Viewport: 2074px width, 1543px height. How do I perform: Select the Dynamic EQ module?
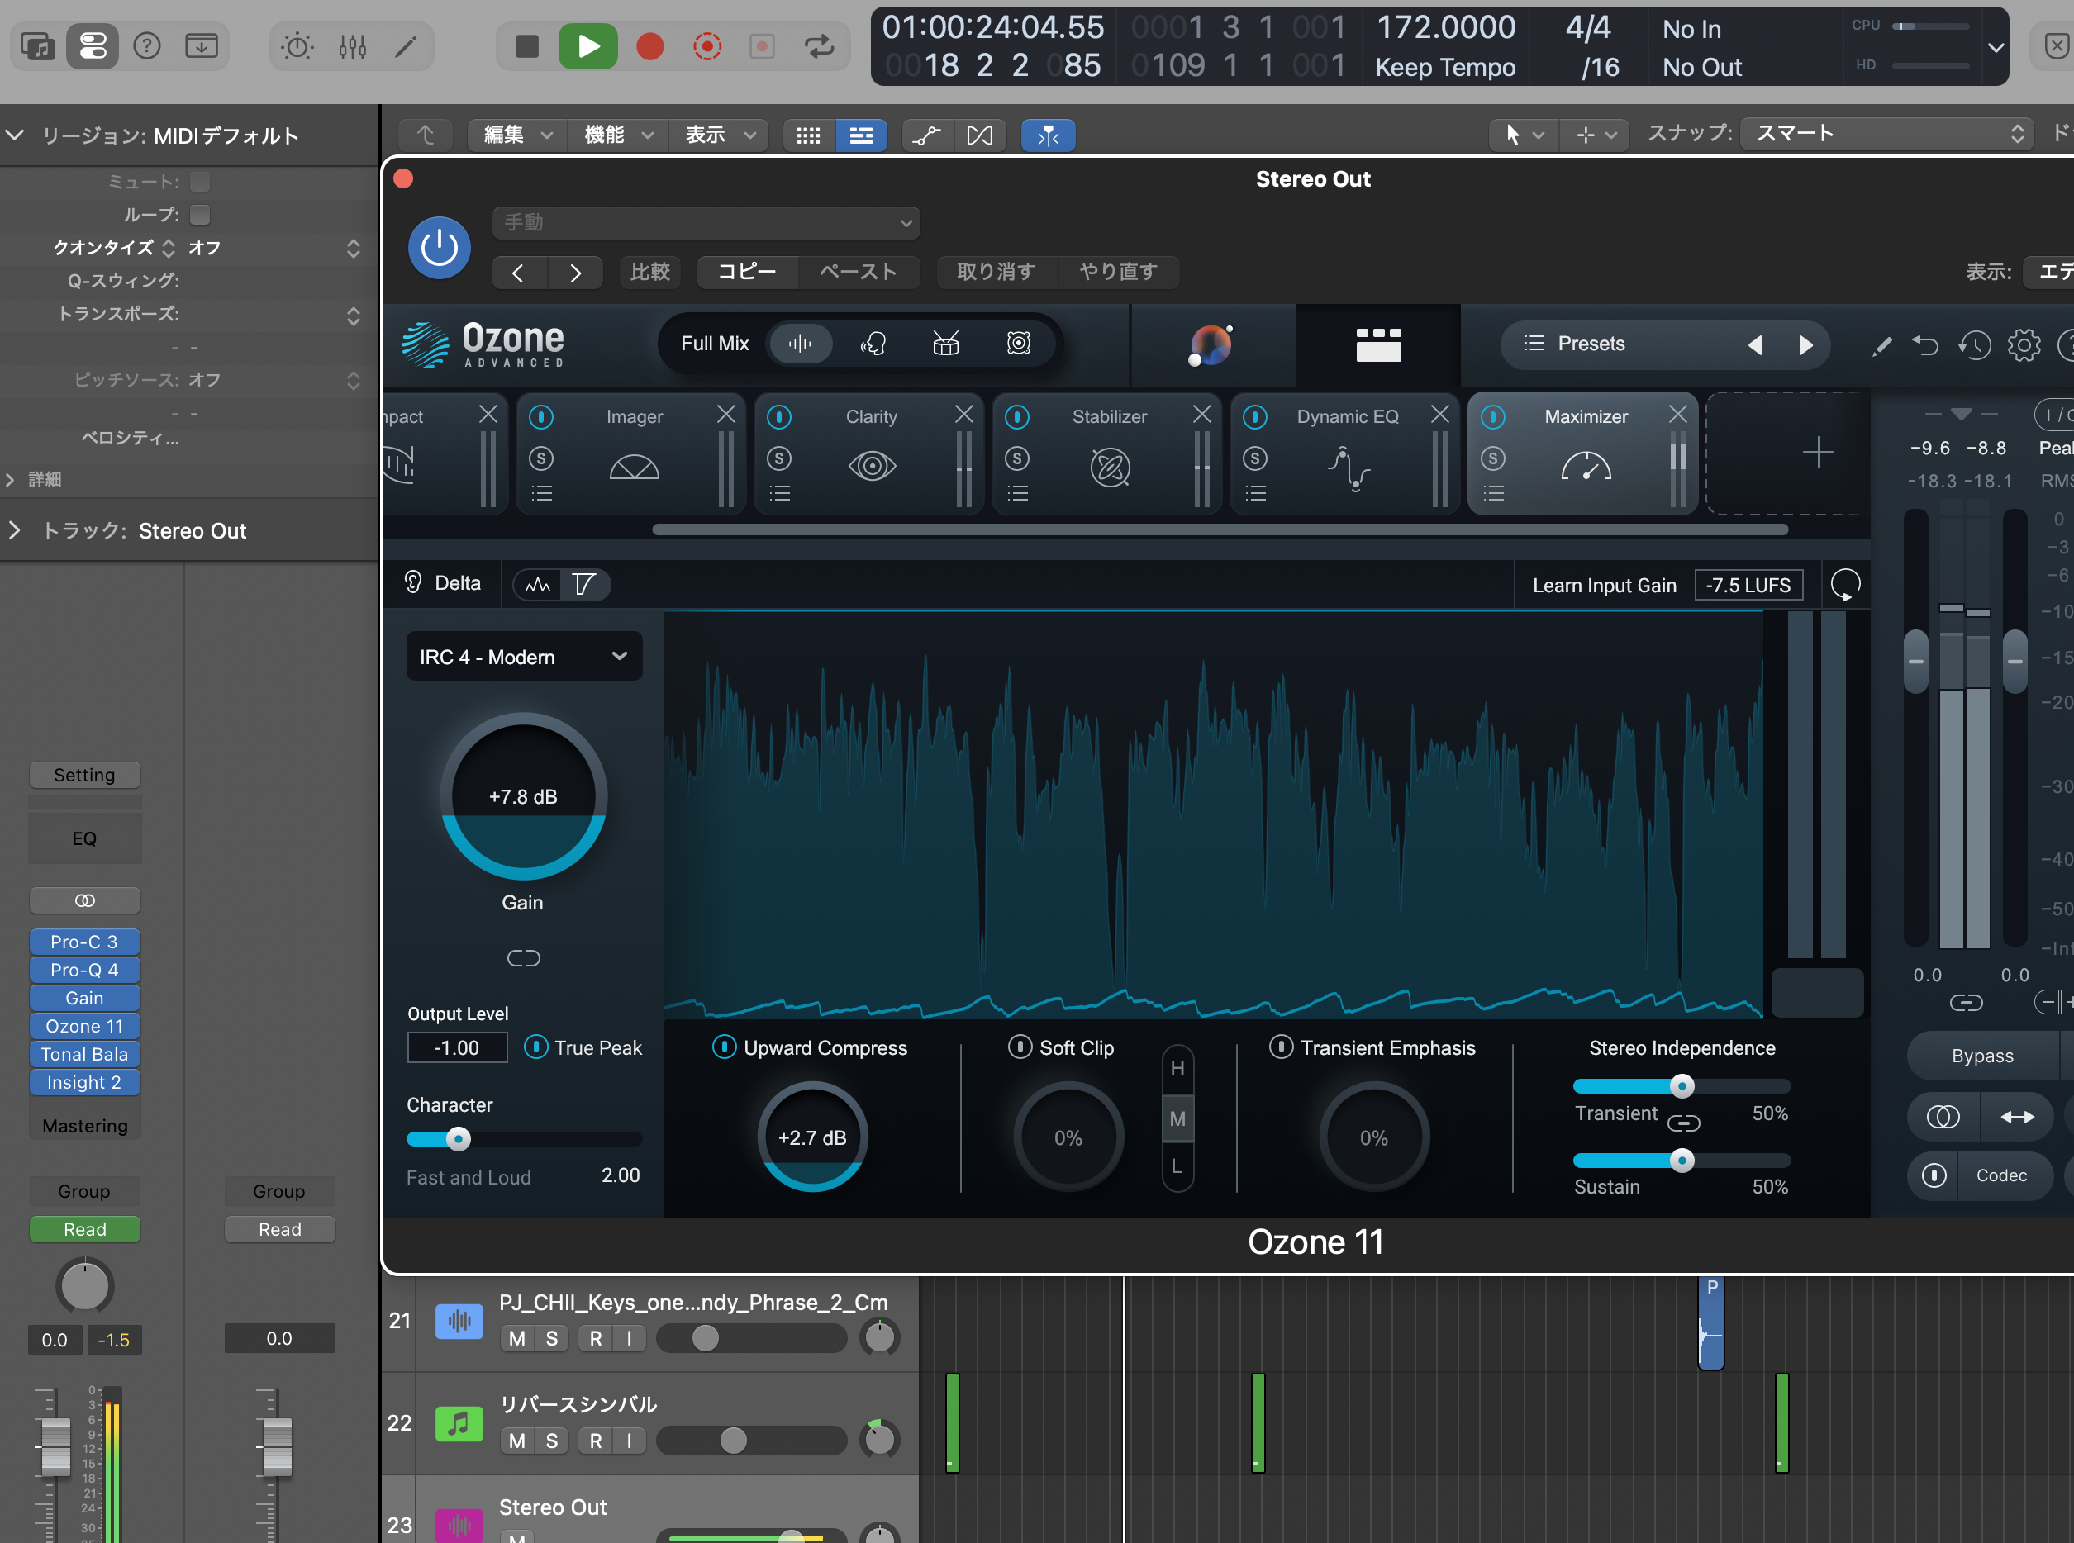pos(1347,453)
